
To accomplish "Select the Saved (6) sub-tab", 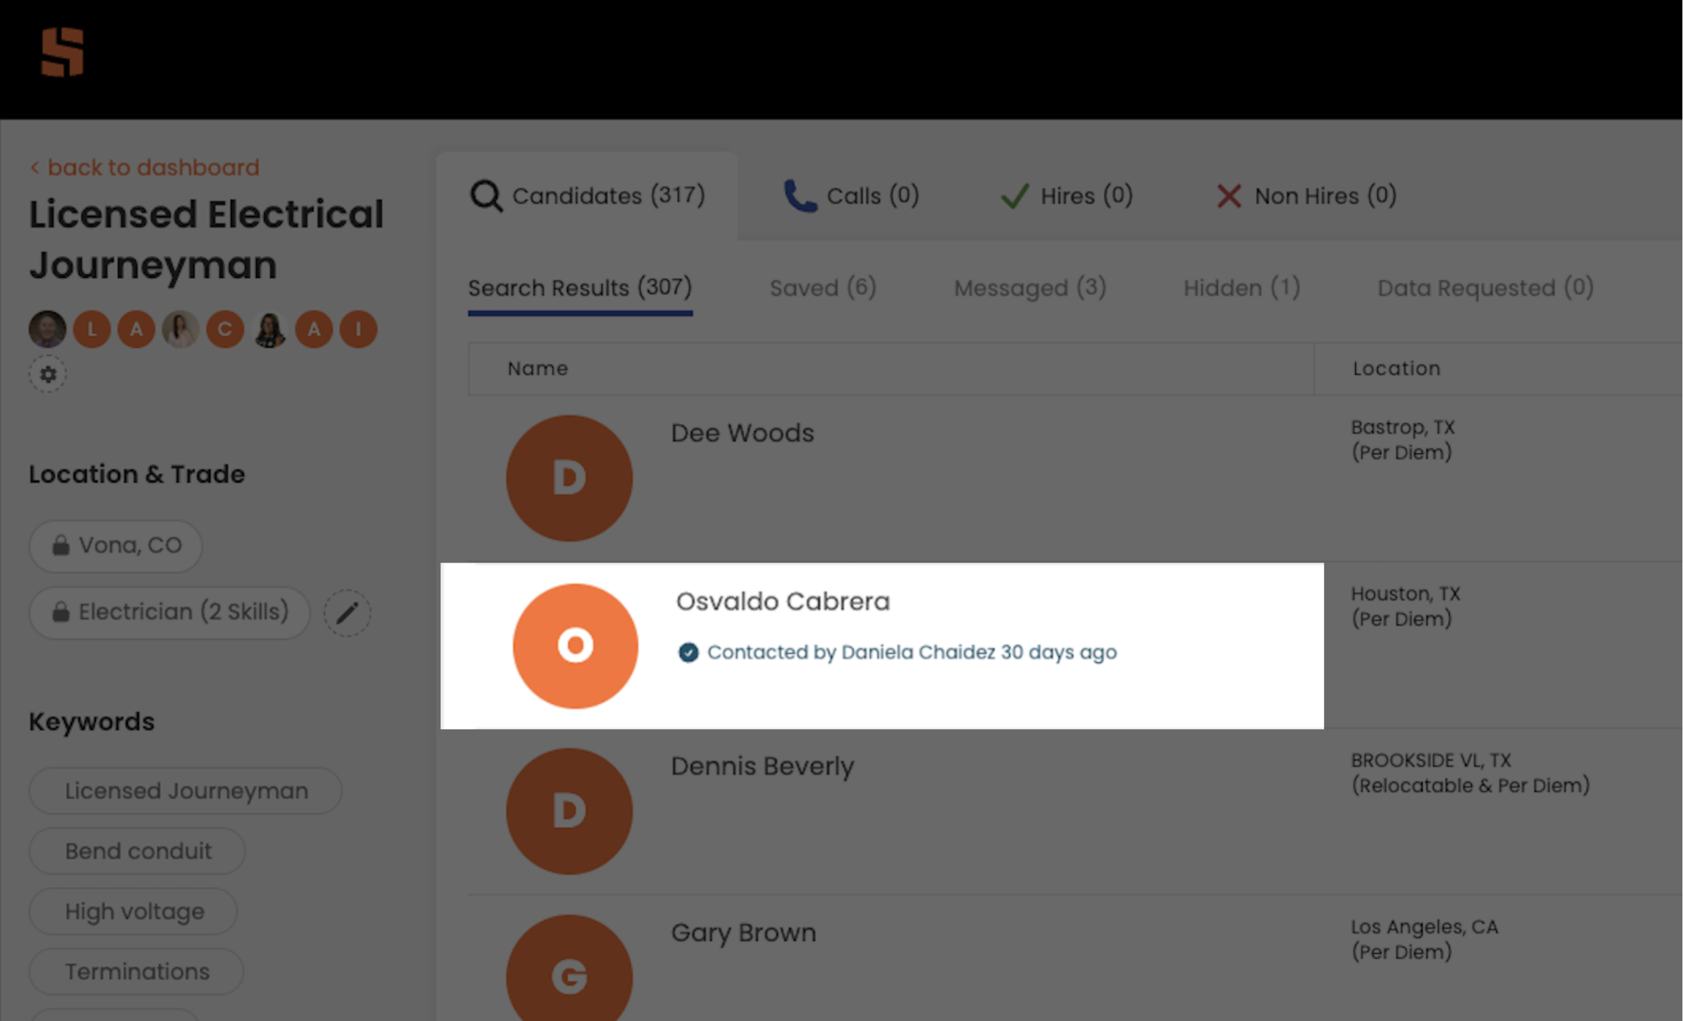I will point(823,287).
